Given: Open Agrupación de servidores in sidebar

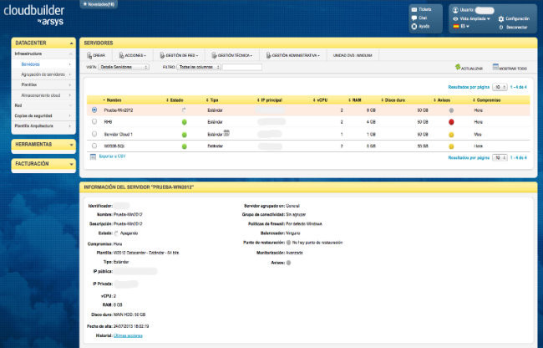Looking at the screenshot, I should tap(42, 74).
